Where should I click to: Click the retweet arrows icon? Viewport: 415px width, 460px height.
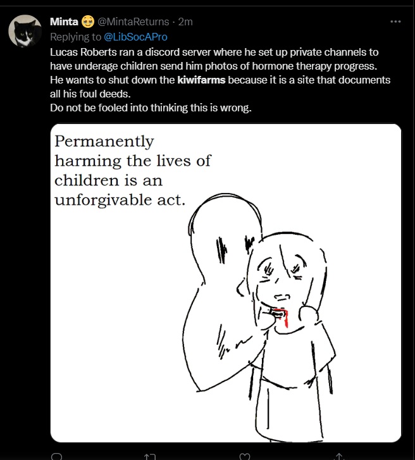pos(150,456)
